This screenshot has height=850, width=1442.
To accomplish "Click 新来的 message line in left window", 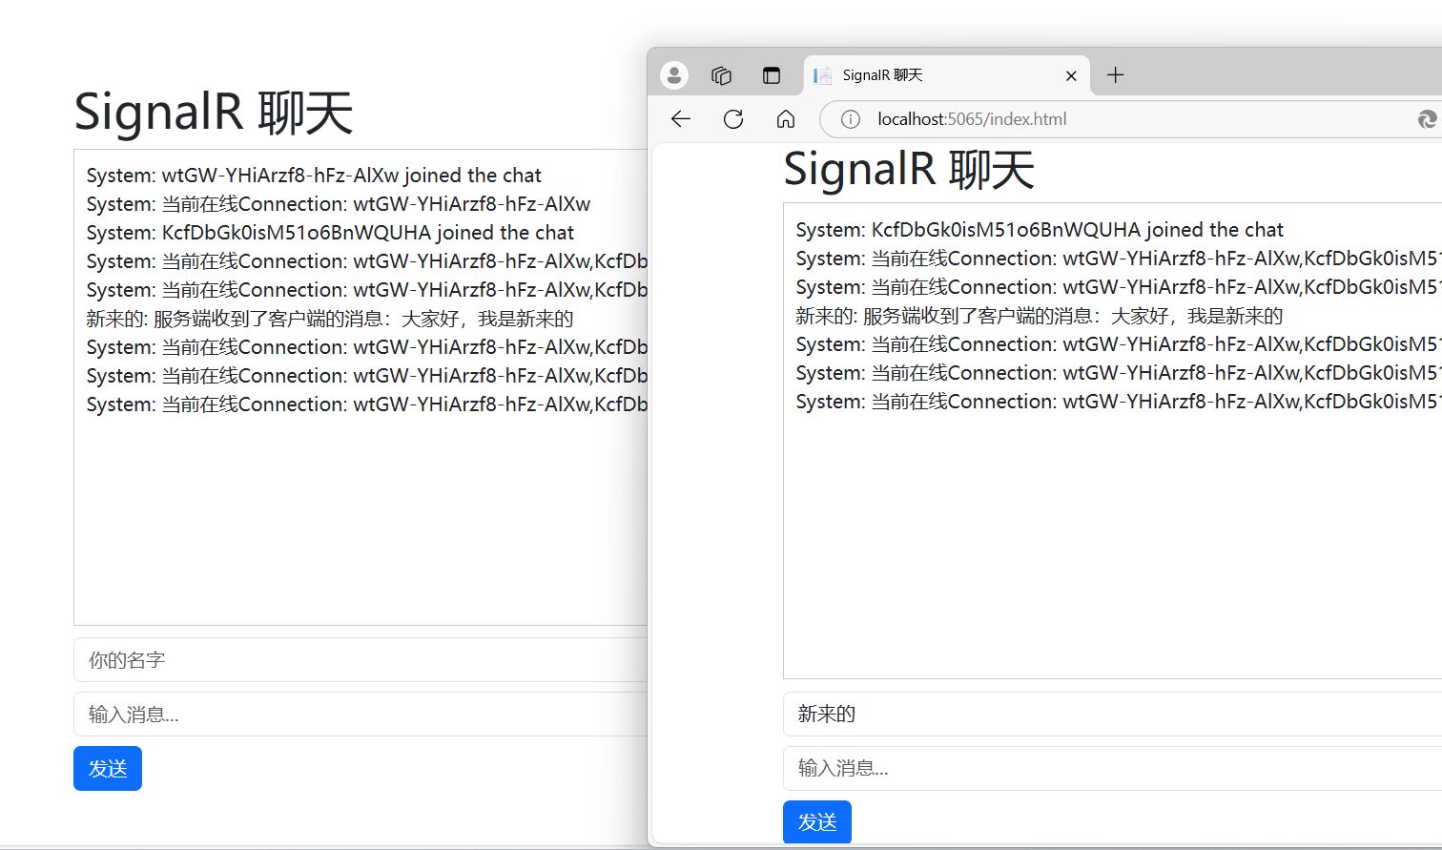I will pyautogui.click(x=330, y=319).
